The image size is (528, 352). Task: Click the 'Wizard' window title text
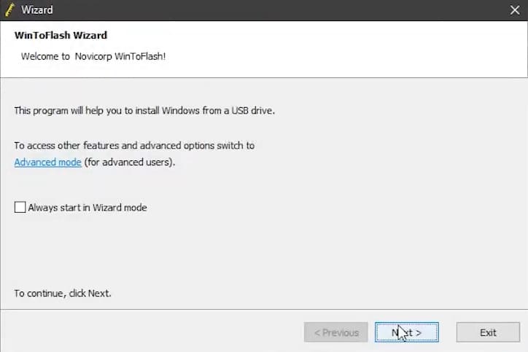tap(36, 10)
